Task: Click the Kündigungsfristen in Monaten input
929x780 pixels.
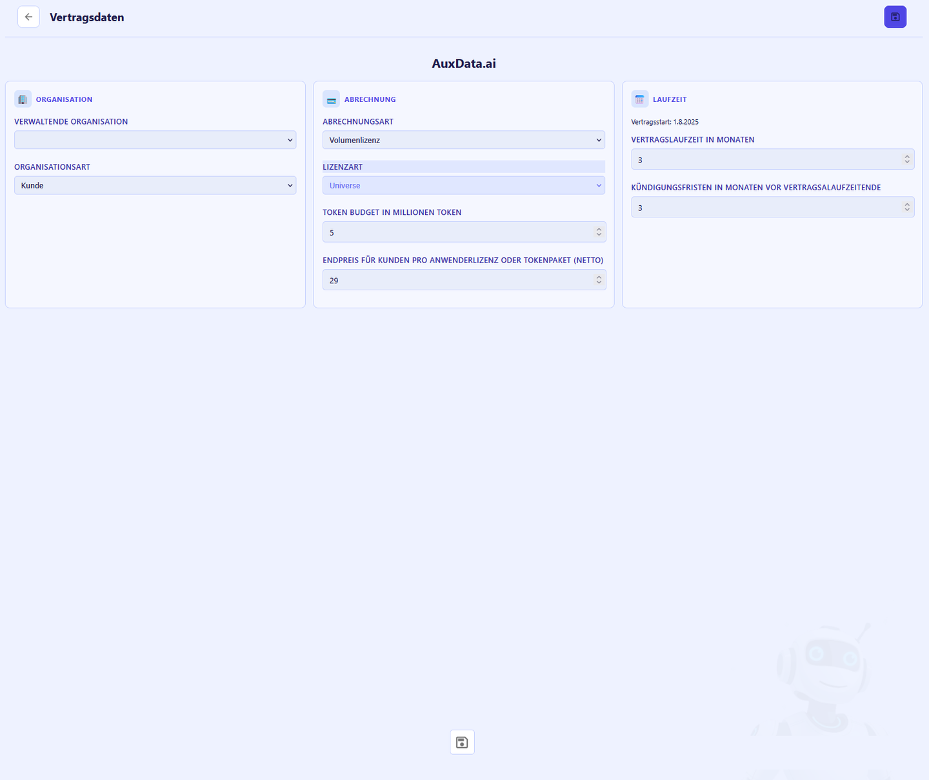Action: coord(772,207)
